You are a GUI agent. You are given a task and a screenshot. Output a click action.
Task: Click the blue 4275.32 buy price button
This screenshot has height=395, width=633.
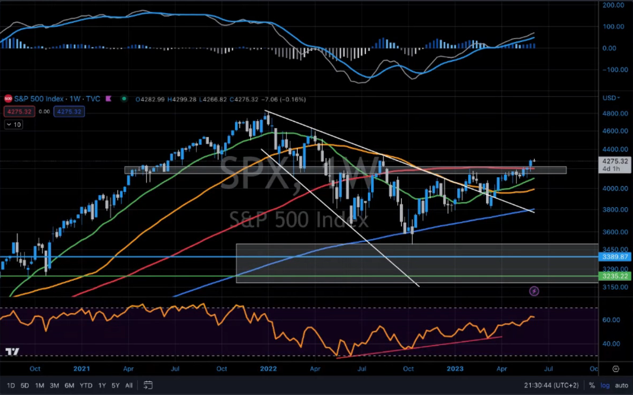tap(69, 112)
